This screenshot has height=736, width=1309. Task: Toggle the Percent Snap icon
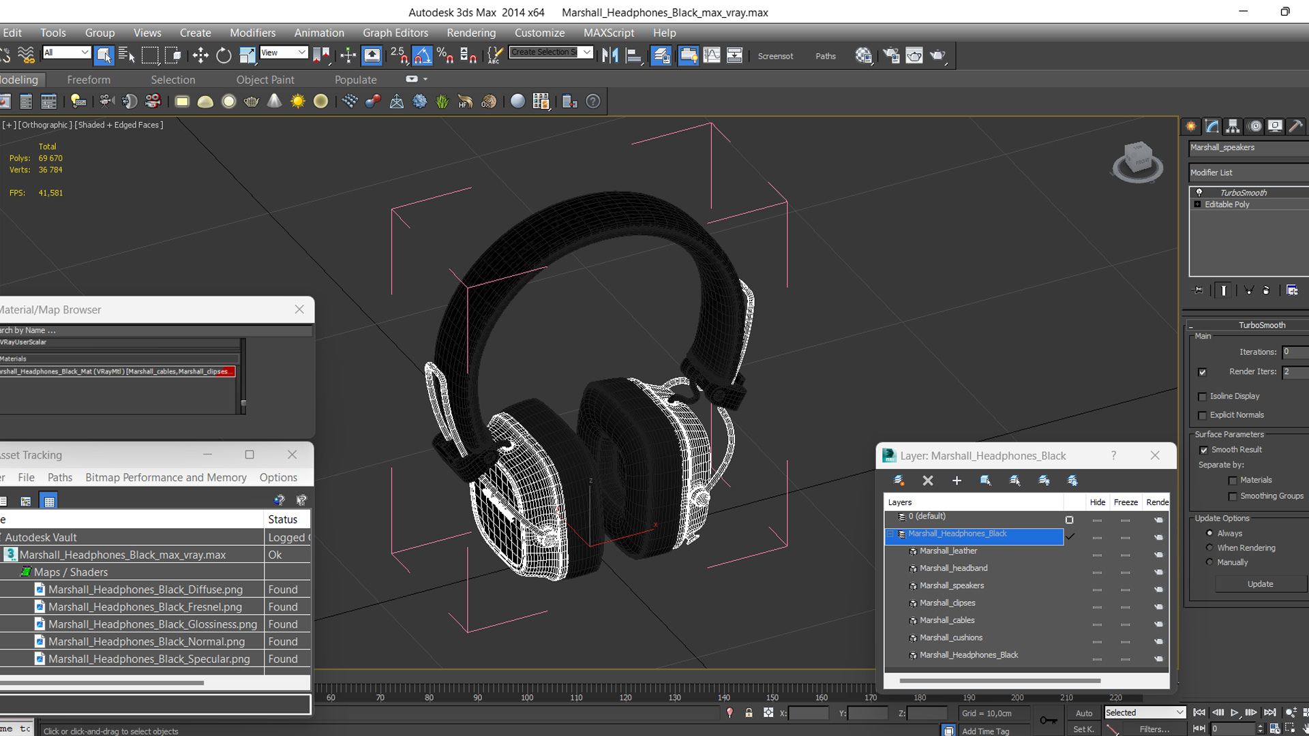(445, 55)
